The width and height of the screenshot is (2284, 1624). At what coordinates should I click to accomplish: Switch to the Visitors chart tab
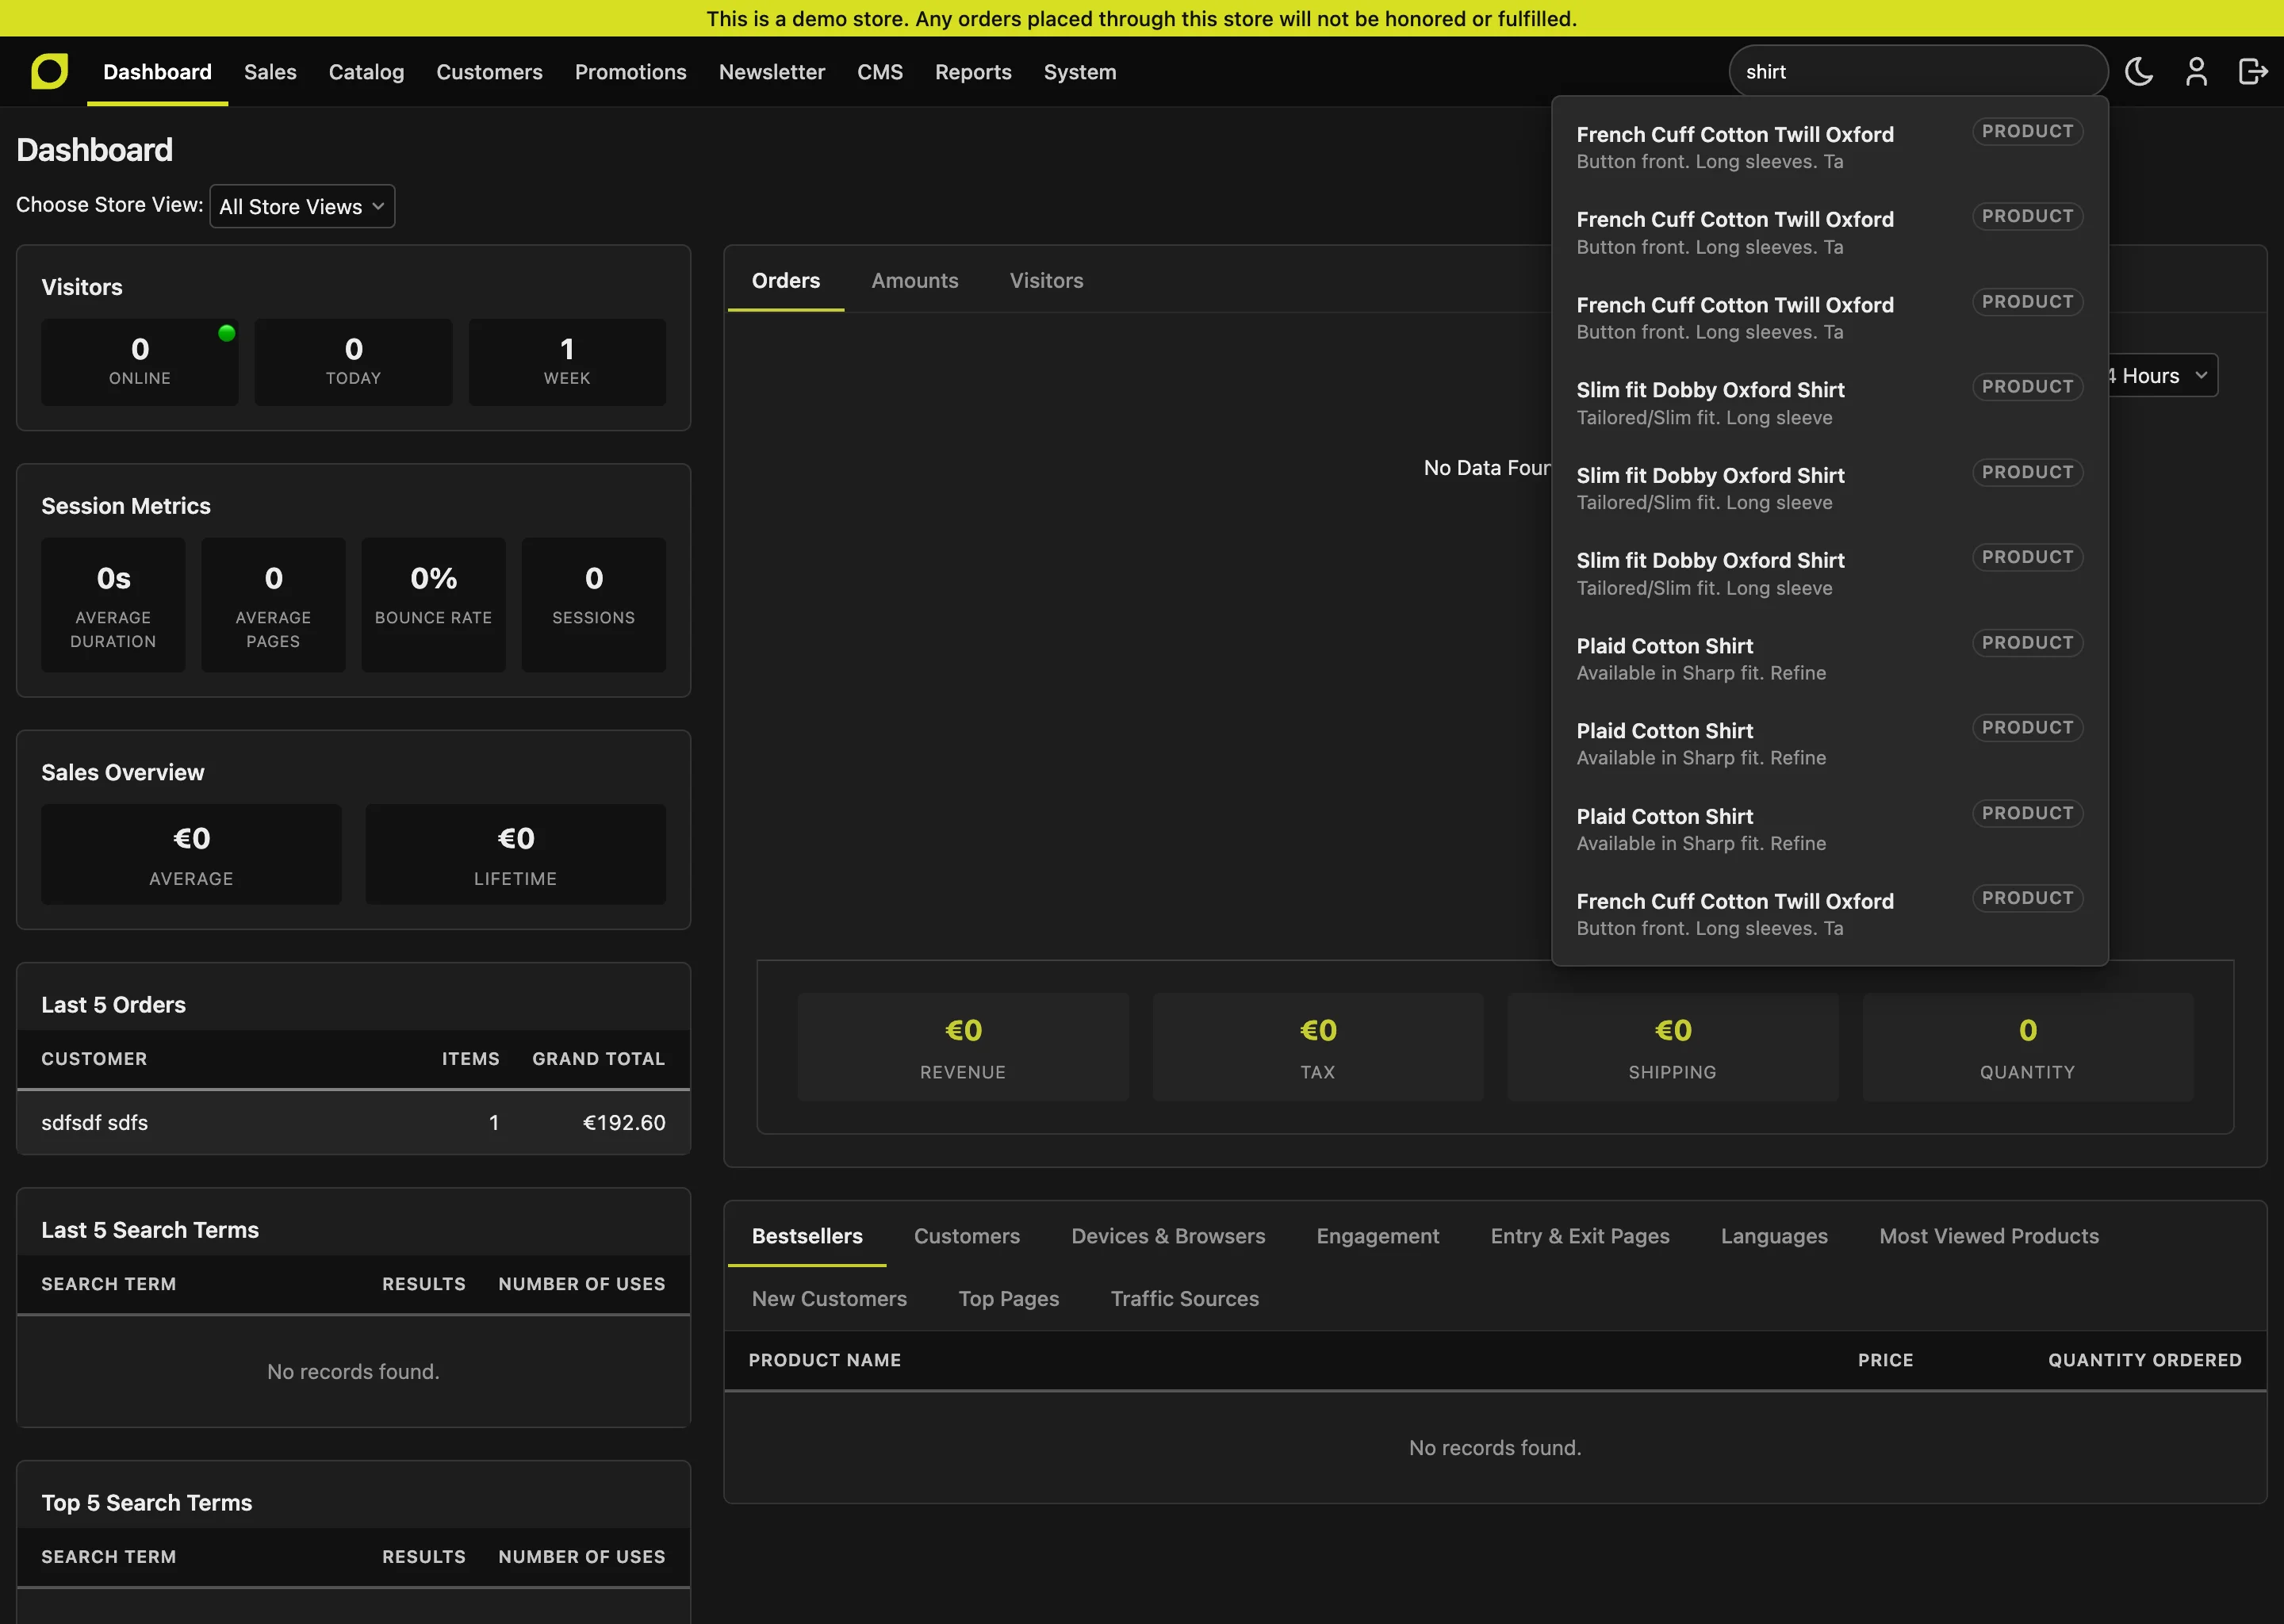1046,281
